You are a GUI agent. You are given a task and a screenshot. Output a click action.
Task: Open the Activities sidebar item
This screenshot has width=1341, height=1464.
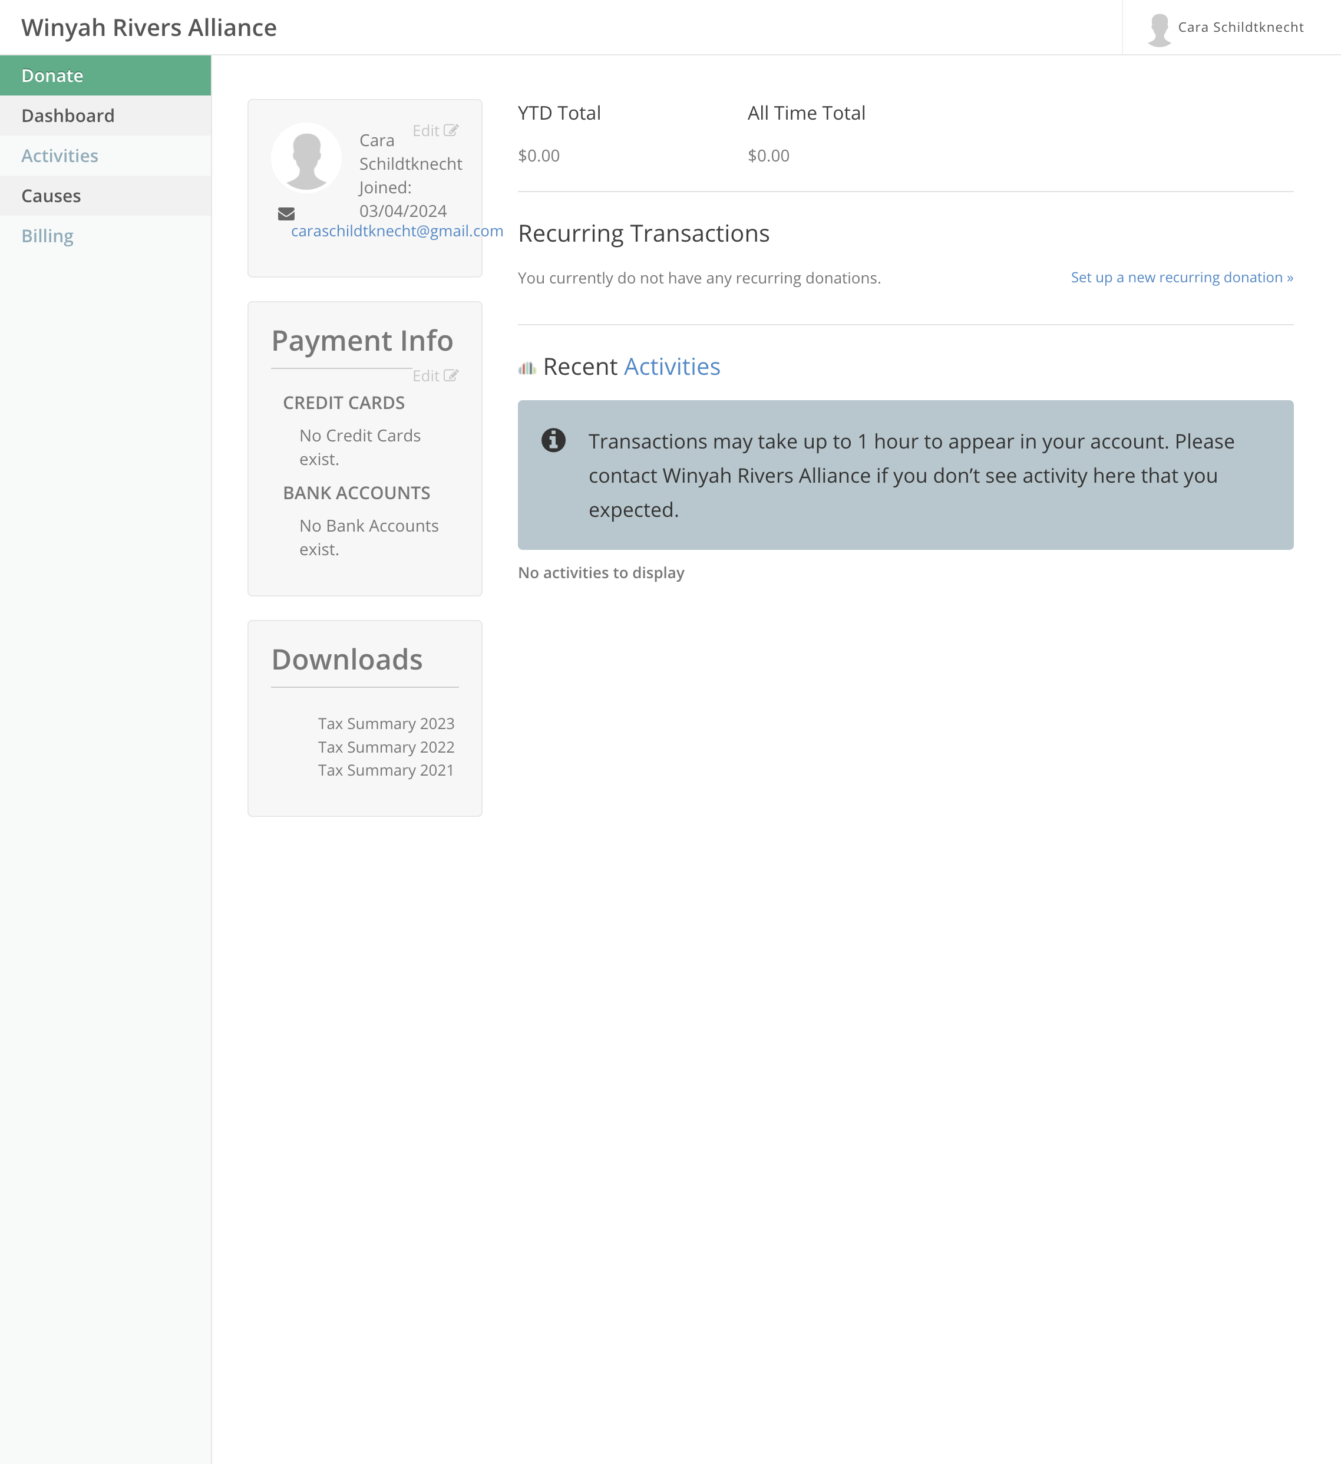[x=105, y=156]
